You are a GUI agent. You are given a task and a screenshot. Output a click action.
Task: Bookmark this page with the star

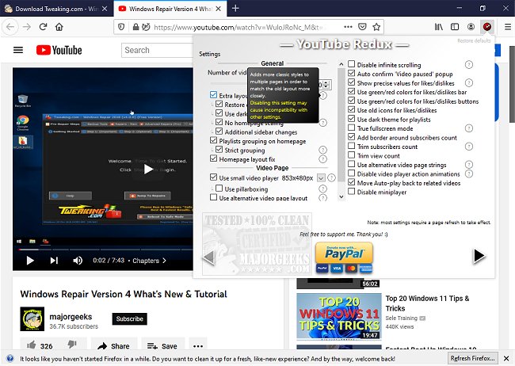coord(376,27)
